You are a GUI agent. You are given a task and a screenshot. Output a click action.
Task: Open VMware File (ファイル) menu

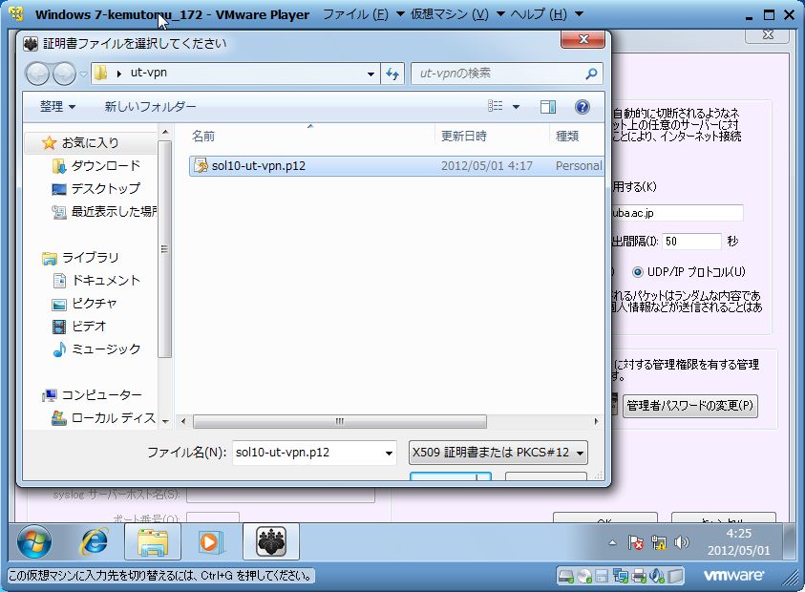tap(363, 14)
